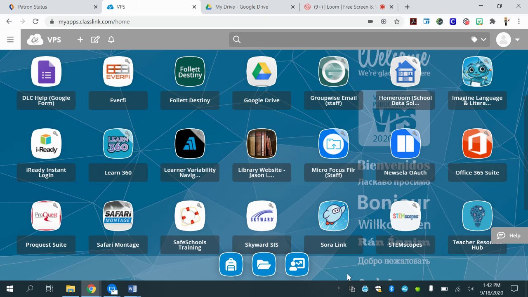The height and width of the screenshot is (297, 528).
Task: Launch the Everfi app
Action: click(x=118, y=71)
